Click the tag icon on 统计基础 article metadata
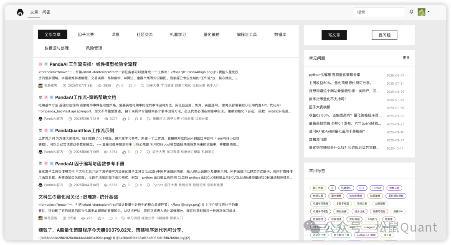Screen dimensions: 451x245 122,218
